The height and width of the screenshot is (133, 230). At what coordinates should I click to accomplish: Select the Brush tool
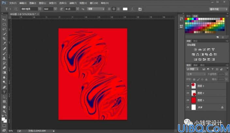point(4,53)
